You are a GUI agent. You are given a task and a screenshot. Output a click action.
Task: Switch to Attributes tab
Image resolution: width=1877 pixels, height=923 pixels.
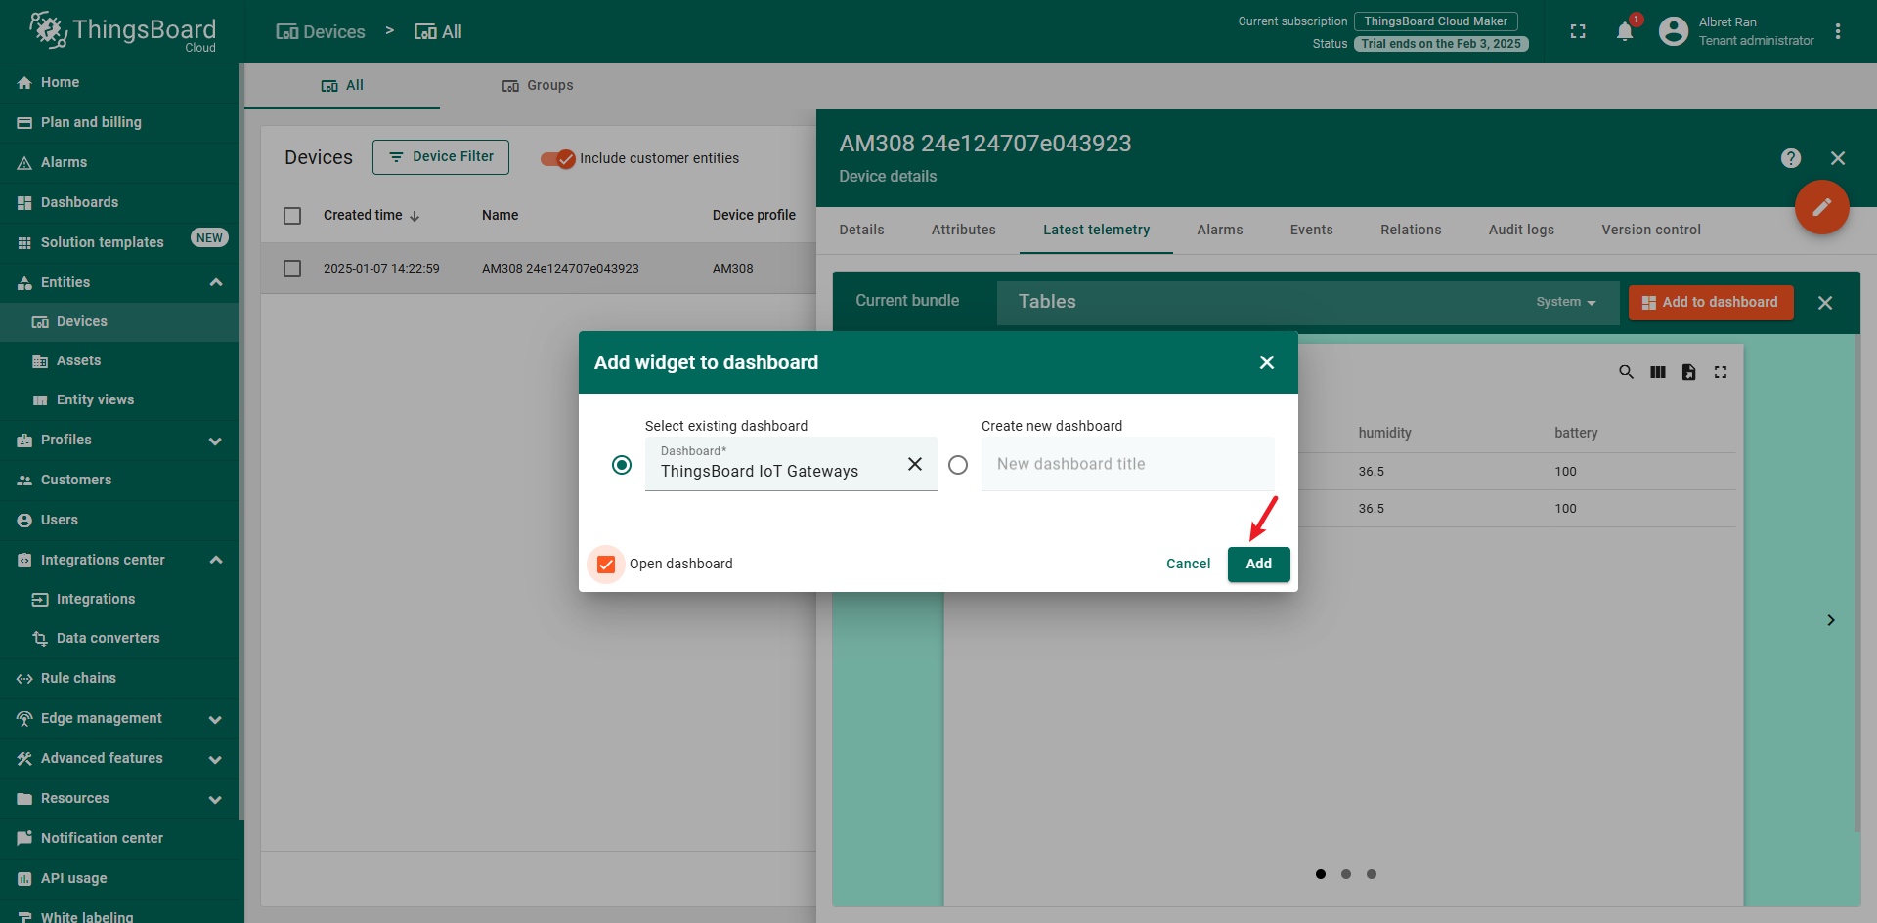point(964,230)
